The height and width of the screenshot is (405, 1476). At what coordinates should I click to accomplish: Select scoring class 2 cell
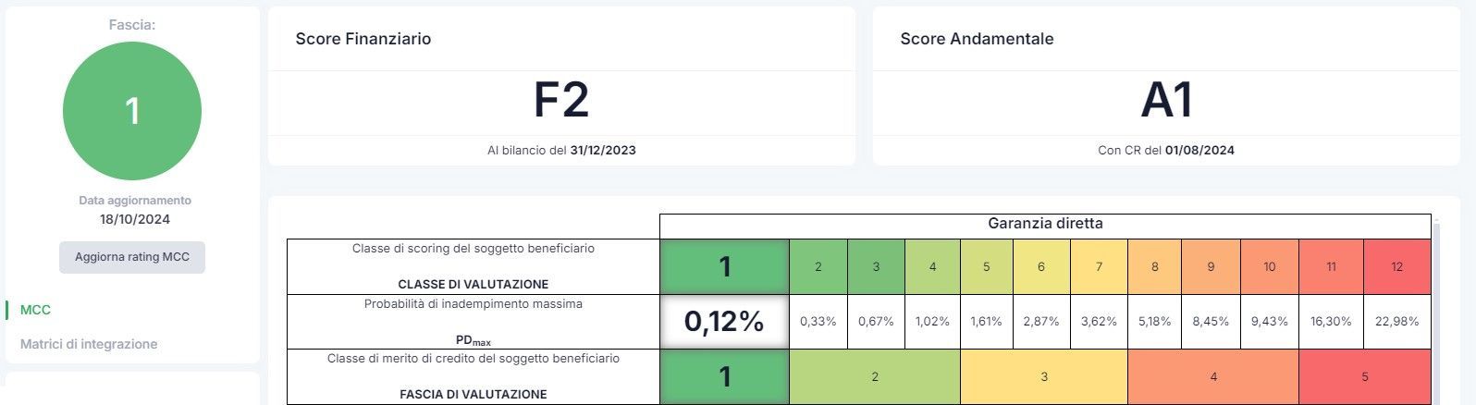[818, 266]
